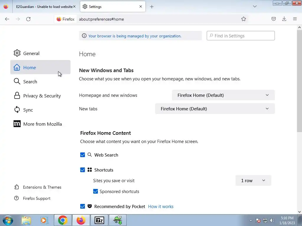This screenshot has height=226, width=302.
Task: Open the shortcuts rows dropdown
Action: 253,180
